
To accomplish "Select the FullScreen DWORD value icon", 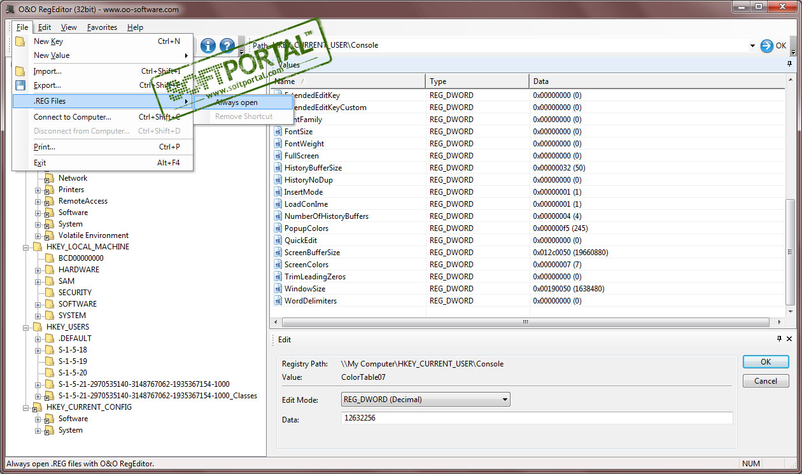I will [x=278, y=156].
